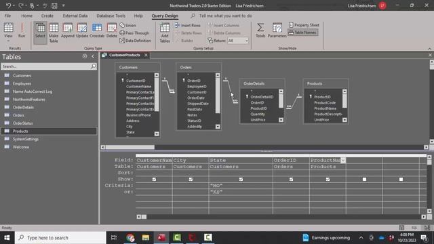Open the Help ribbon tab

coord(138,16)
